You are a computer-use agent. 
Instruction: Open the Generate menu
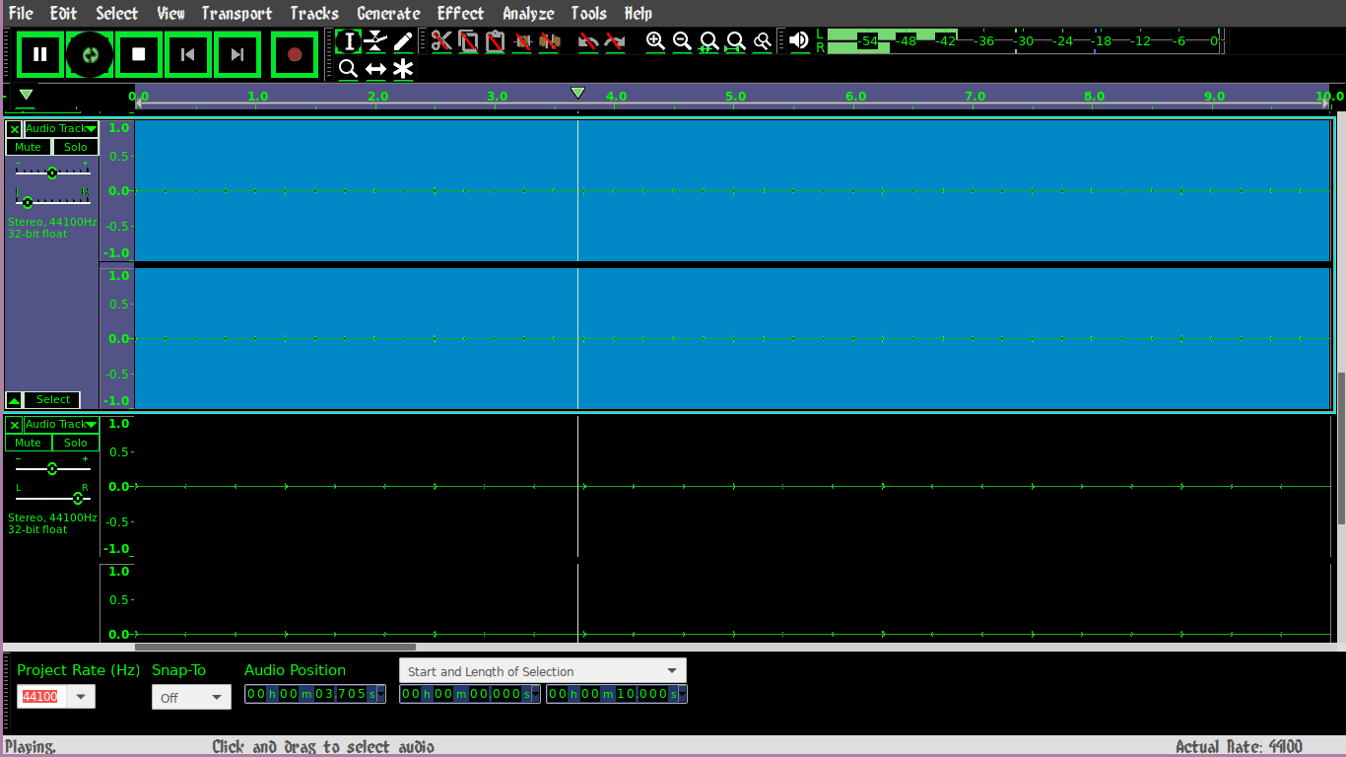click(x=388, y=13)
